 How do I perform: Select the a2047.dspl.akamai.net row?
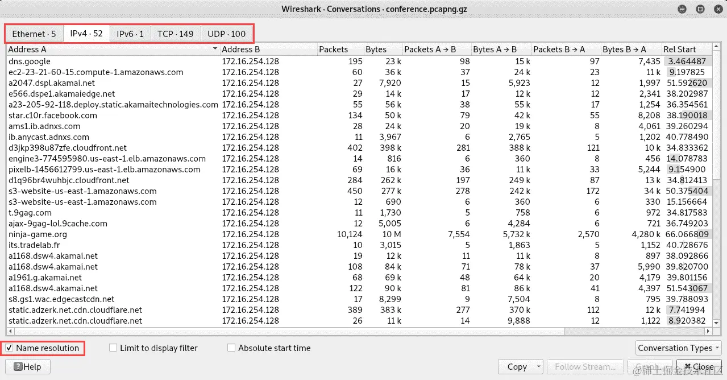pos(359,83)
